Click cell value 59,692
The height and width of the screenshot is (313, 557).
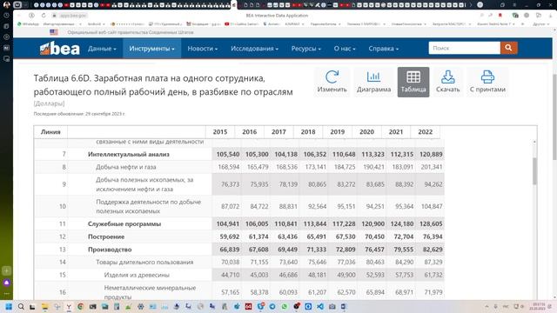[230, 236]
